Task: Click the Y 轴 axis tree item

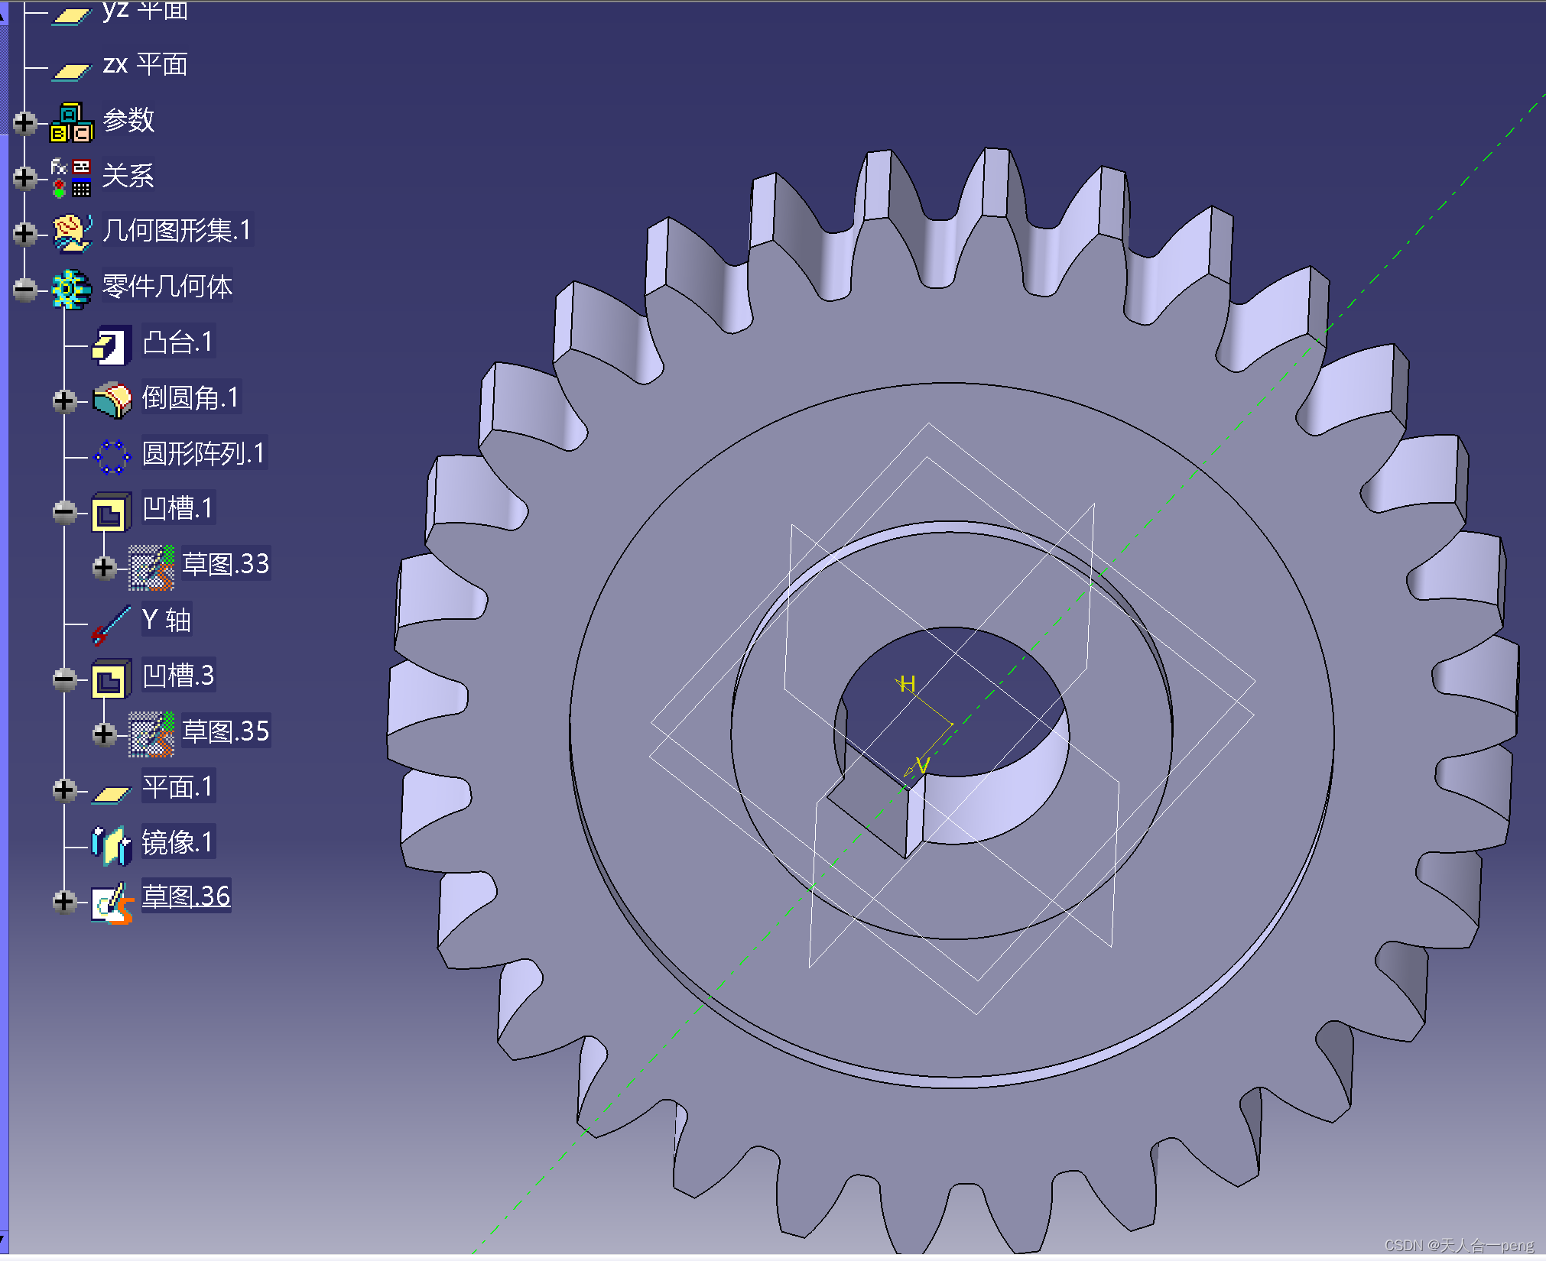Action: (167, 620)
